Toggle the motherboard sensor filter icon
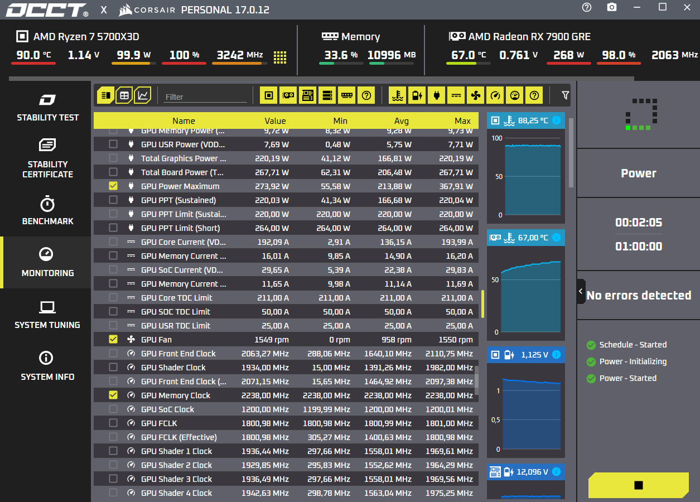700x502 pixels. (308, 95)
